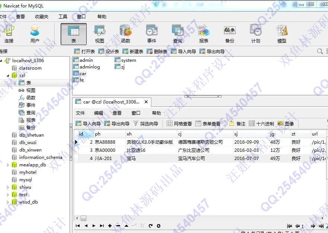
Task: Open the 查询 (Query) toolbar icon
Action: click(x=178, y=34)
